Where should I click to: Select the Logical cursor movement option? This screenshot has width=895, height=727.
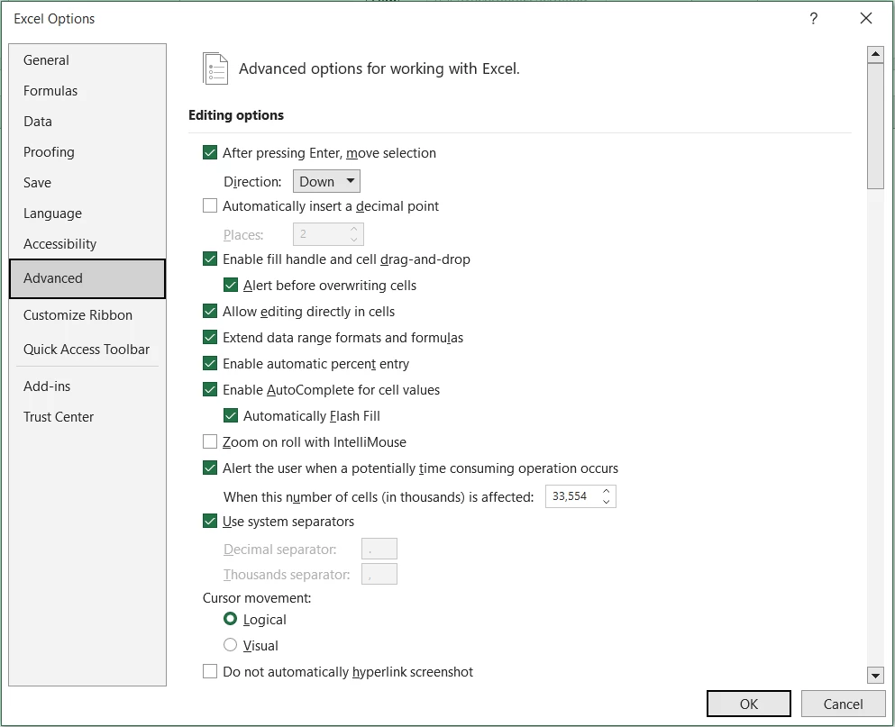230,619
